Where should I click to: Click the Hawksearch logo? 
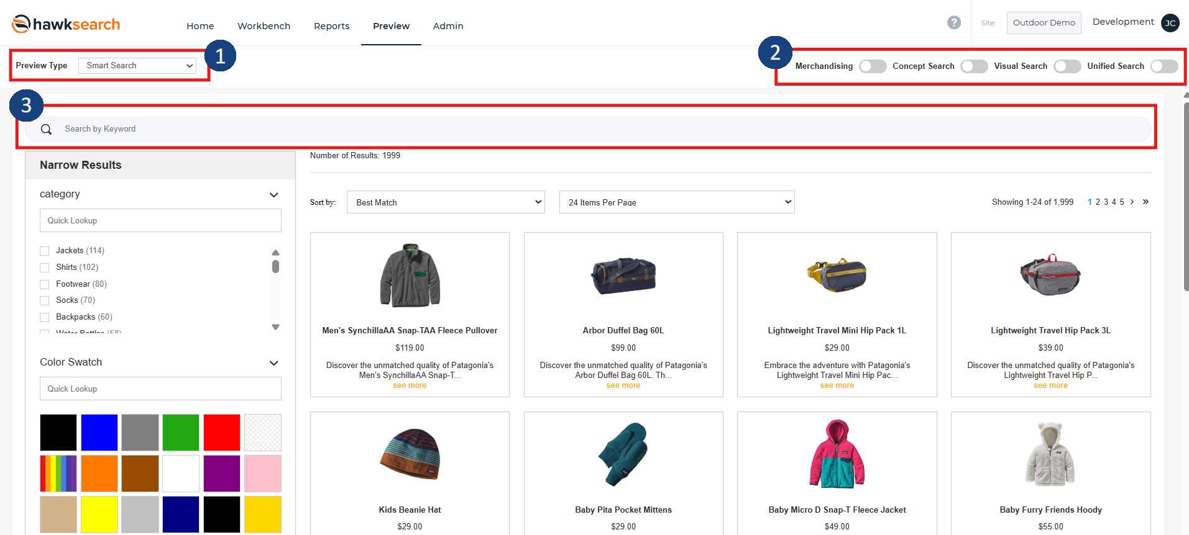[66, 24]
